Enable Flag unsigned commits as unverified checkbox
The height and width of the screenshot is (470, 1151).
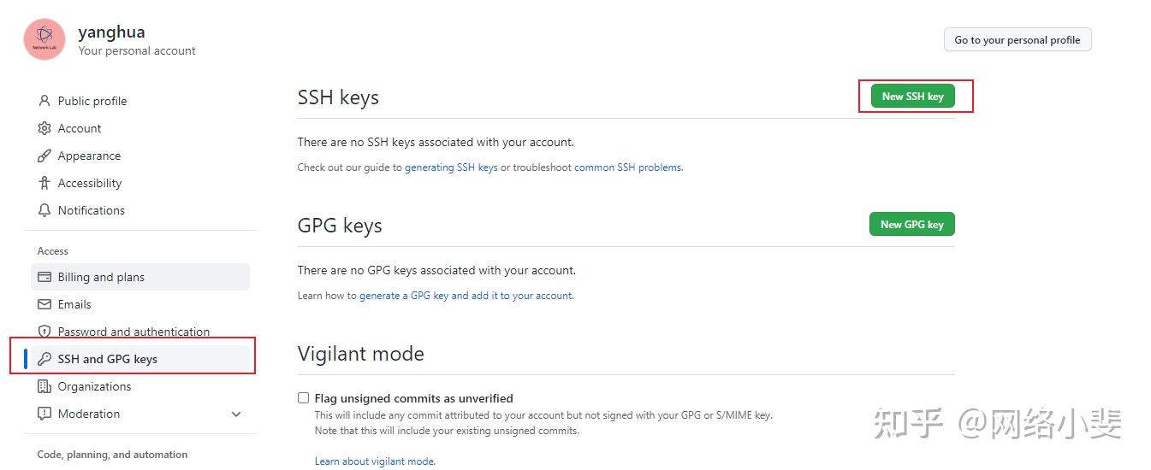(303, 398)
